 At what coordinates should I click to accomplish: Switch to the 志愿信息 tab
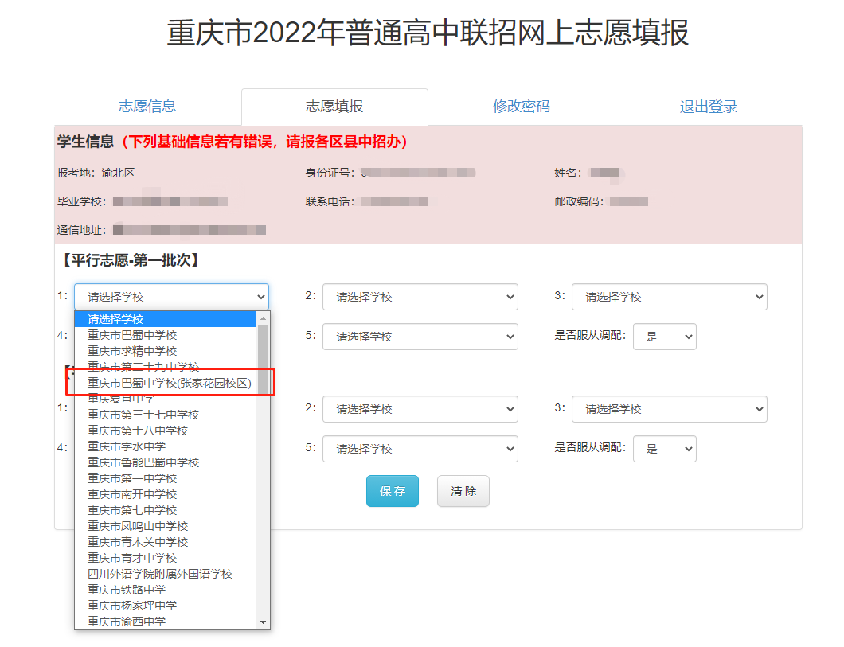[147, 105]
